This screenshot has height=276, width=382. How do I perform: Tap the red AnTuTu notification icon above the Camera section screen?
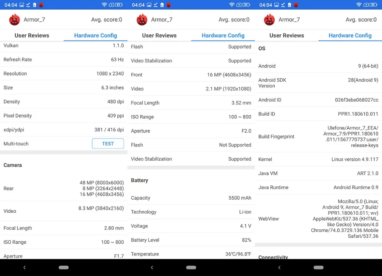tap(41, 5)
